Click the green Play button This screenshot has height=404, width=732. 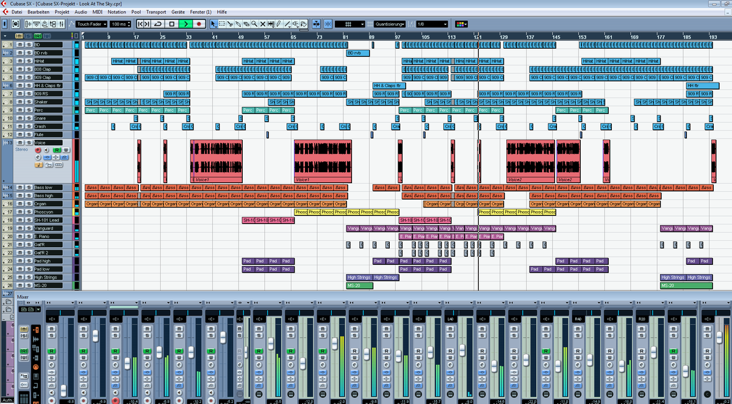[x=185, y=24]
